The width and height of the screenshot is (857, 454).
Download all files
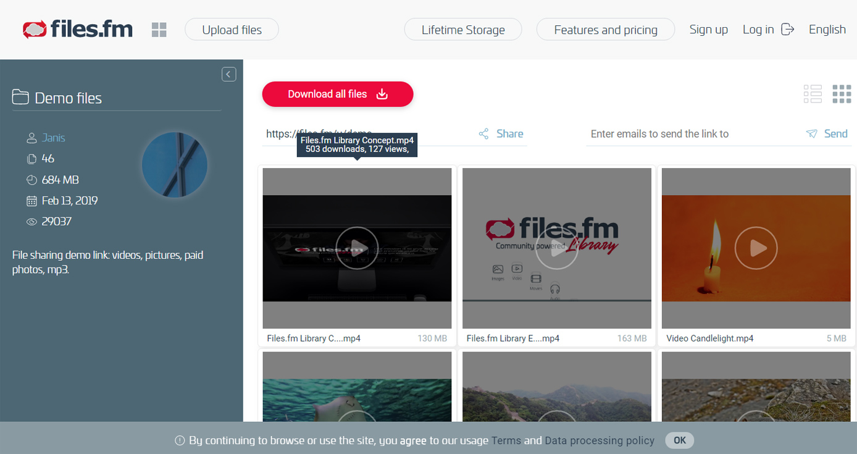338,94
